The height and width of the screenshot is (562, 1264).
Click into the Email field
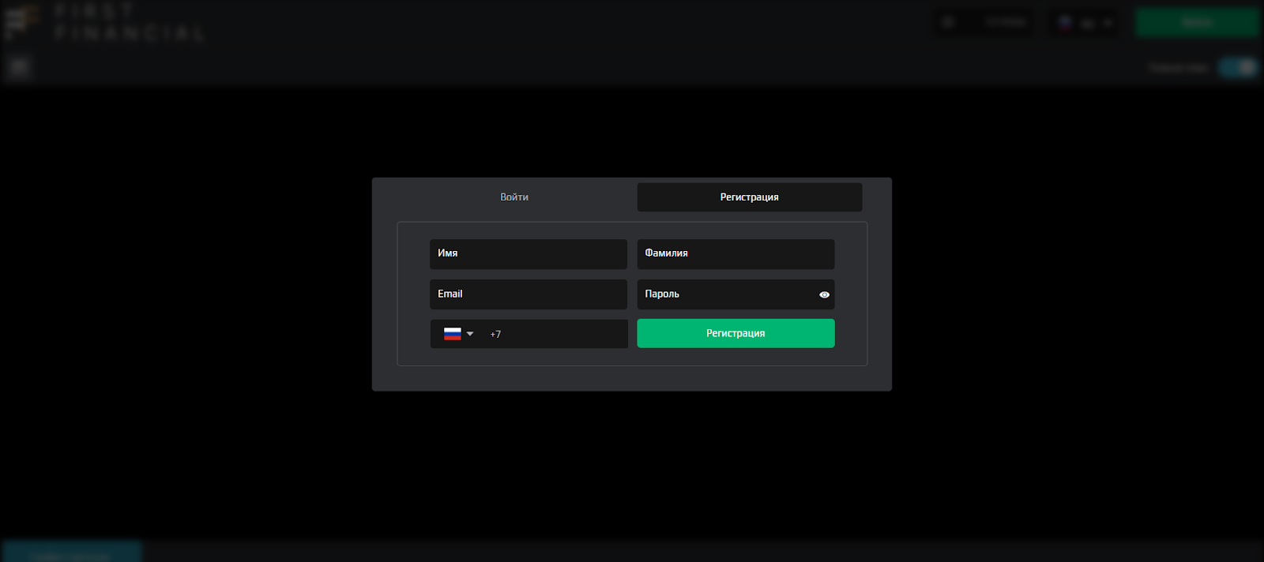pos(529,294)
